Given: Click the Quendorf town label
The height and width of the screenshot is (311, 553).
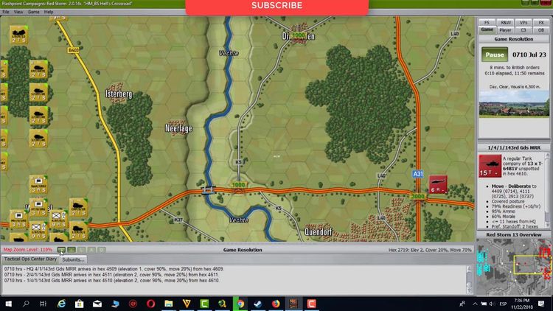Looking at the screenshot, I should point(318,232).
